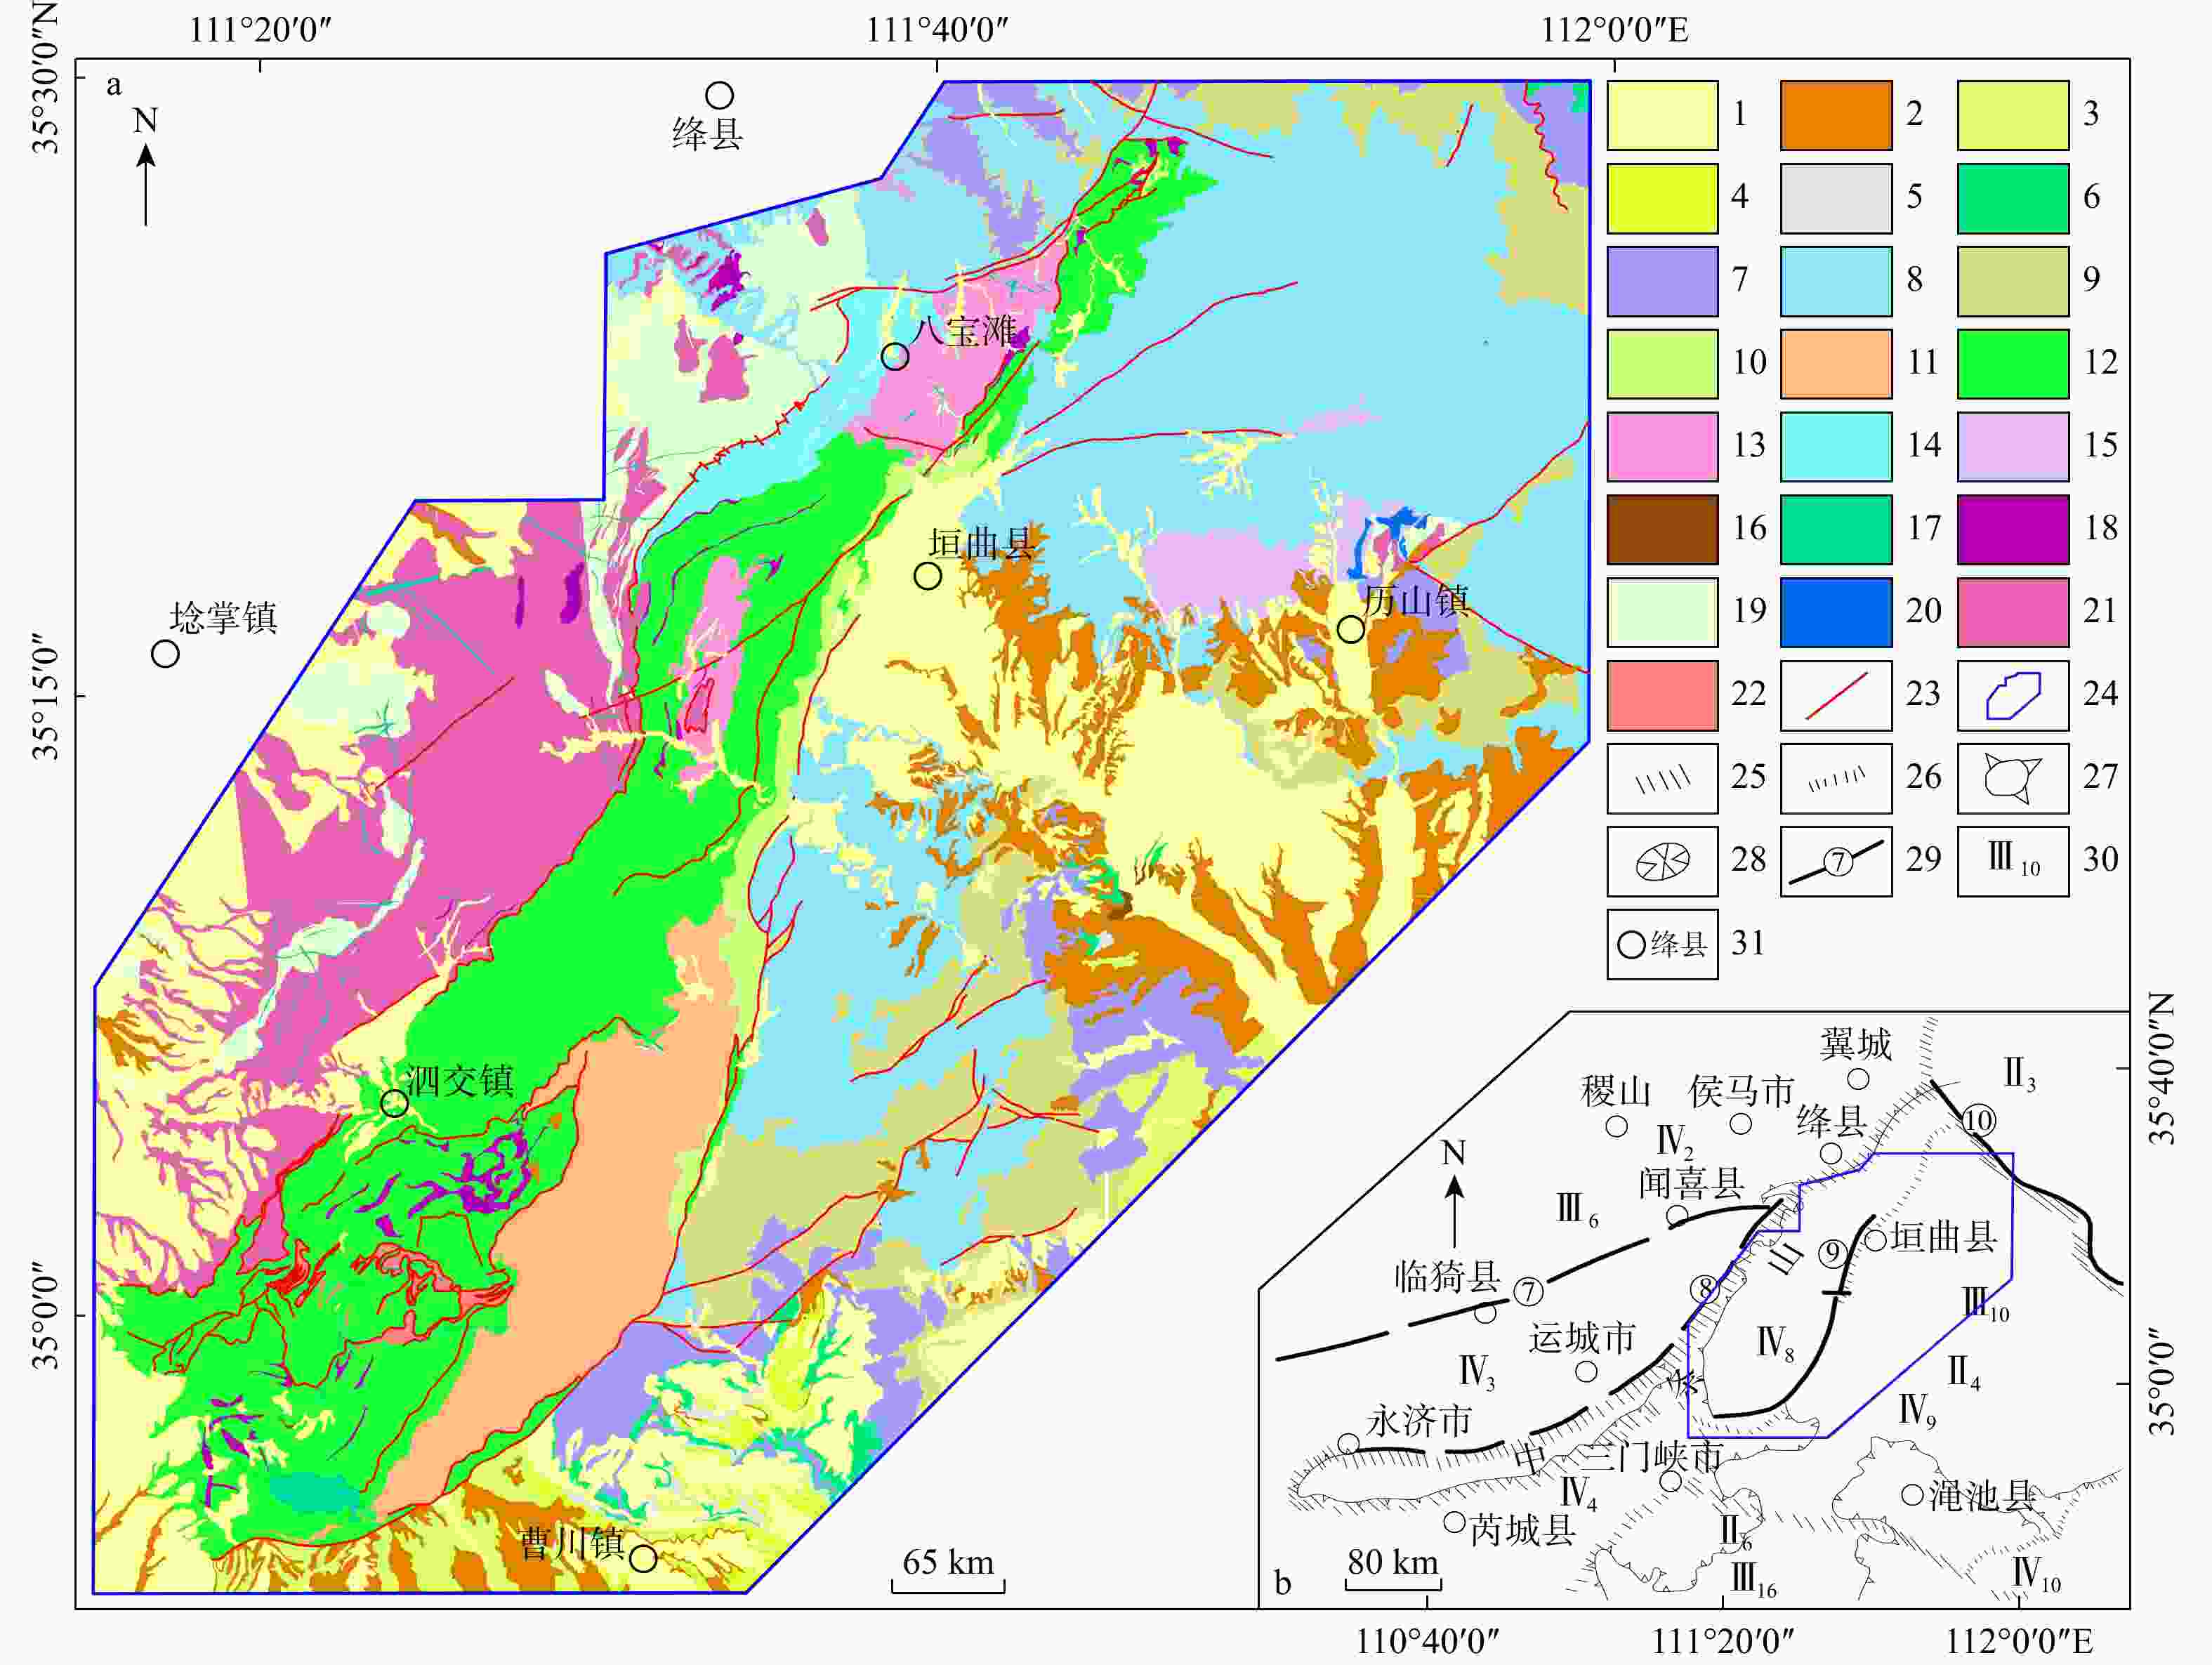
Task: Click the 八宝滩 location circle marker
Action: [x=895, y=356]
